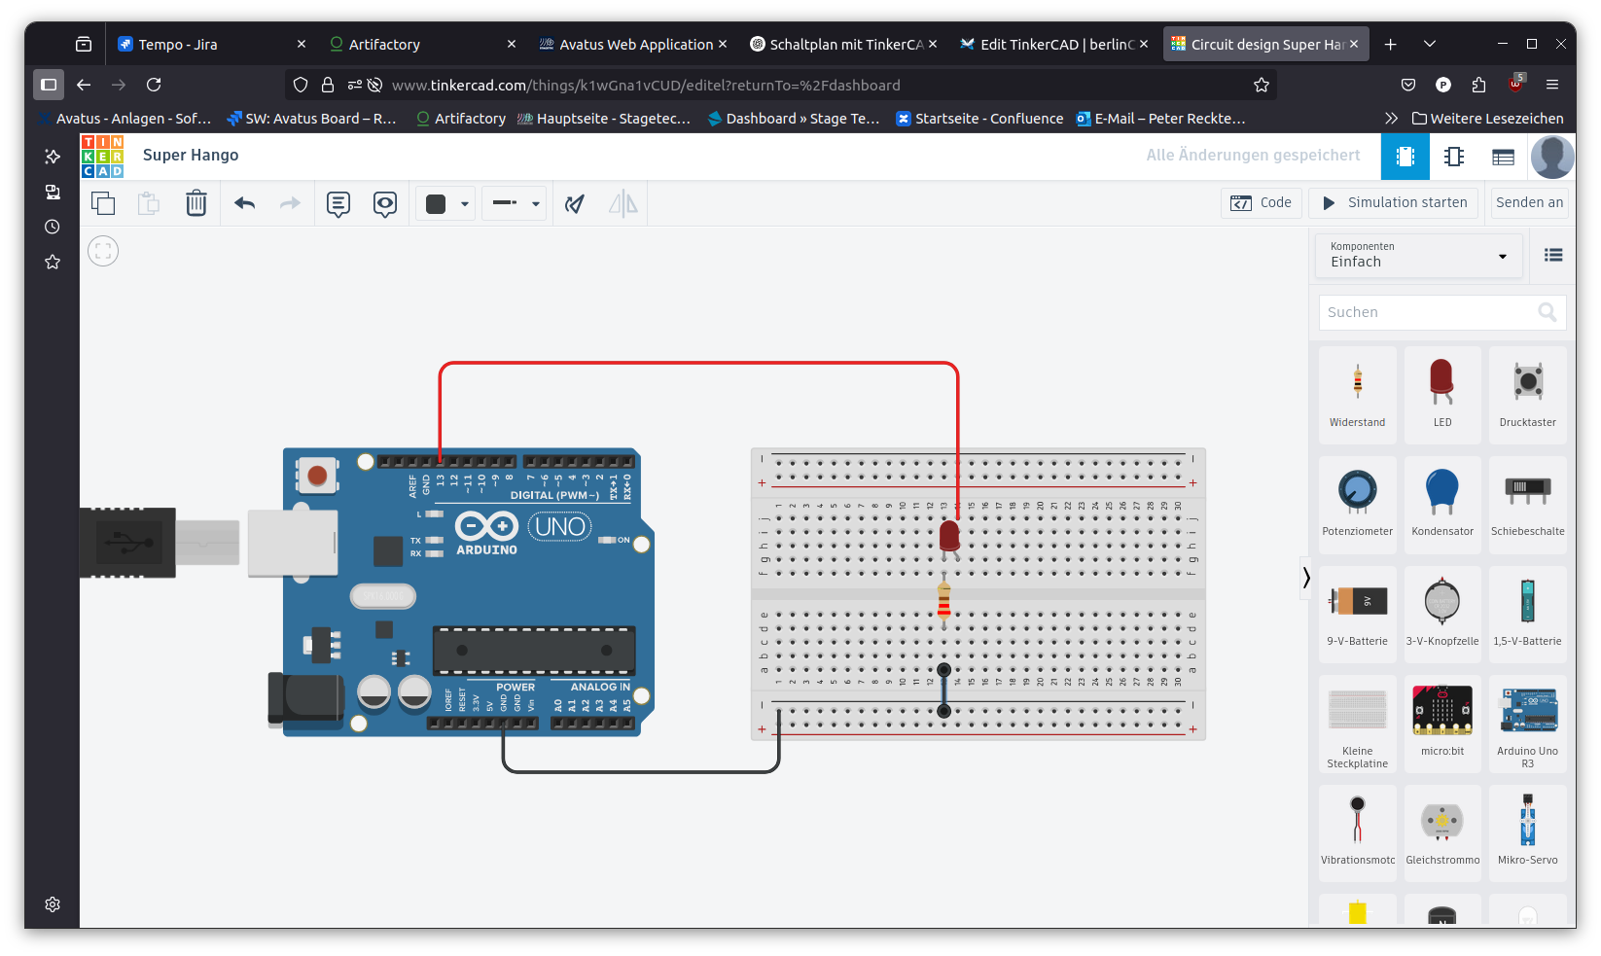Open a new browser tab
Screen dimensions: 1601x956
1390,45
